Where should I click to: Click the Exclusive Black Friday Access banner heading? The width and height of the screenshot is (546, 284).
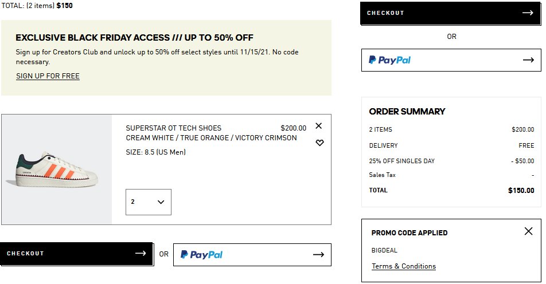[x=134, y=38]
